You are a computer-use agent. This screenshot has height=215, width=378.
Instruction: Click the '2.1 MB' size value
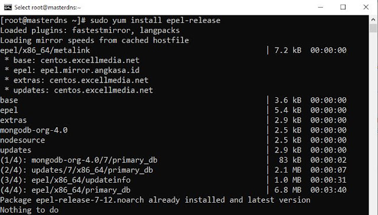tap(288, 170)
